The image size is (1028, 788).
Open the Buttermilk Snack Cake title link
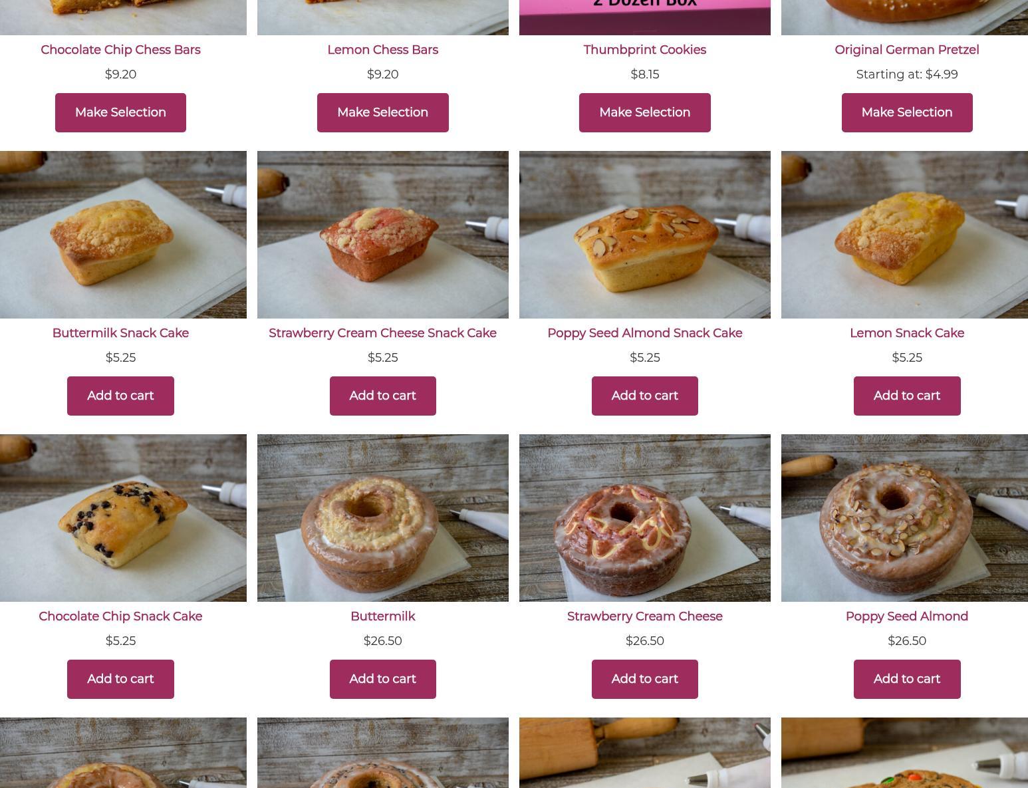(x=120, y=333)
